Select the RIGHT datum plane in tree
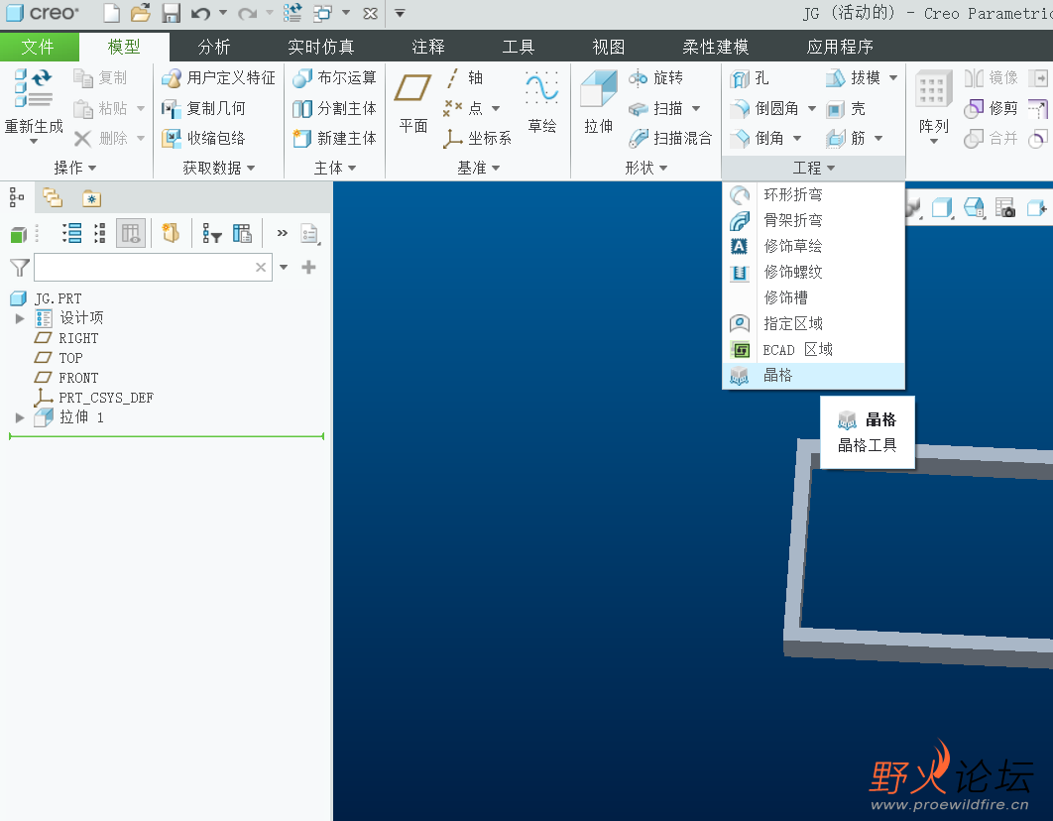The height and width of the screenshot is (821, 1053). click(67, 338)
